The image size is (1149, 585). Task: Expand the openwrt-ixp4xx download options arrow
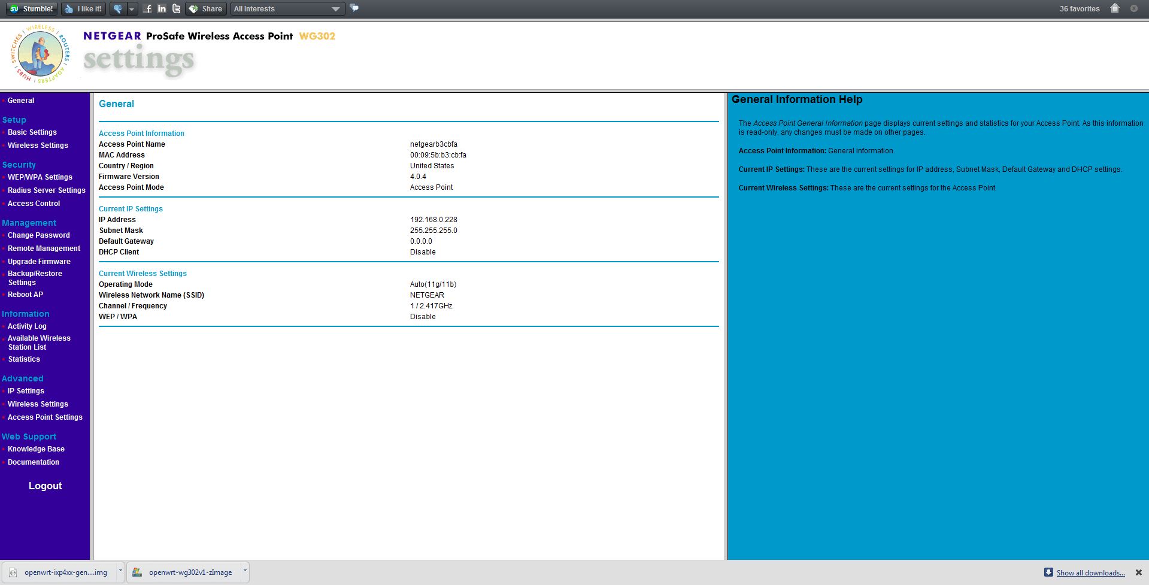point(120,572)
